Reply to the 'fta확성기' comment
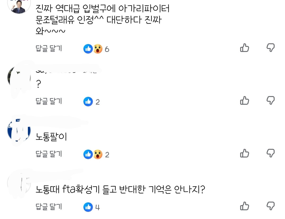 pyautogui.click(x=49, y=206)
